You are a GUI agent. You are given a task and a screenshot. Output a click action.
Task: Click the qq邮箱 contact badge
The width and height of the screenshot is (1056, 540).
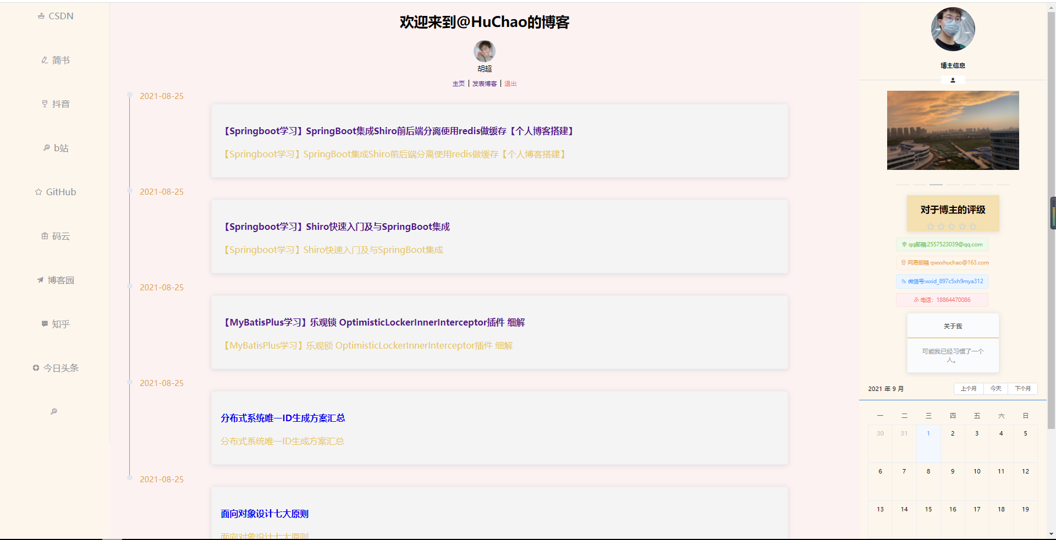(x=942, y=244)
